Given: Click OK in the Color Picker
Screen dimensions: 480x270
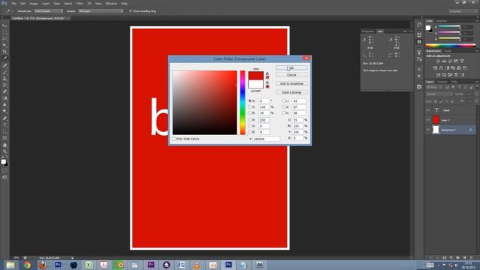Looking at the screenshot, I should click(292, 68).
